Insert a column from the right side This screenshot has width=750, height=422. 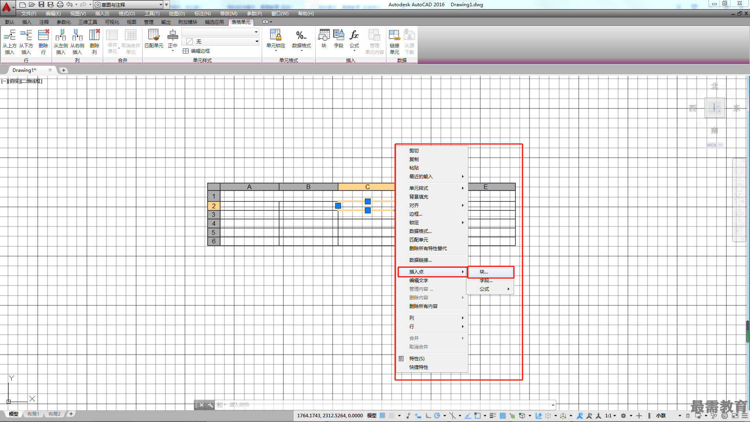click(77, 41)
